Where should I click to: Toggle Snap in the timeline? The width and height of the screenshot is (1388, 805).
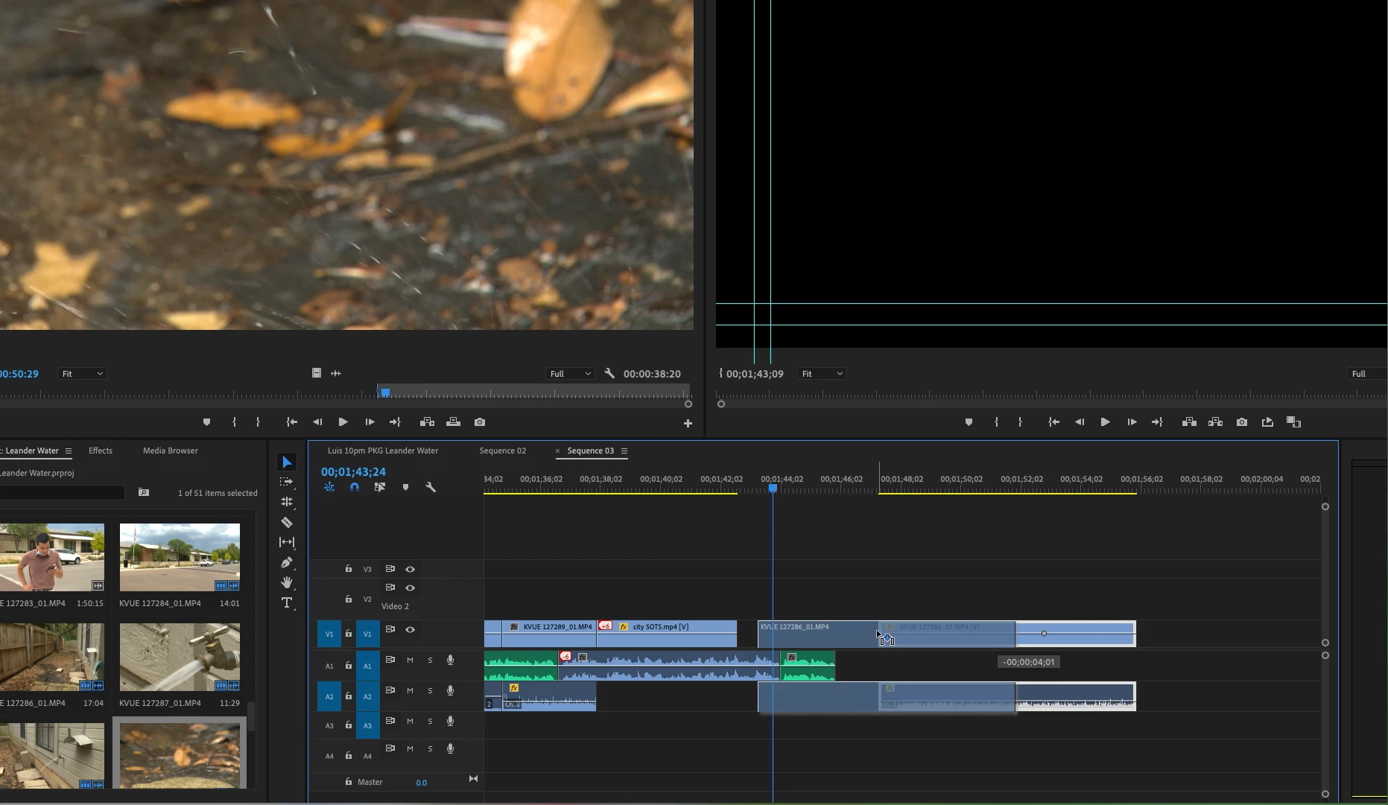coord(355,487)
